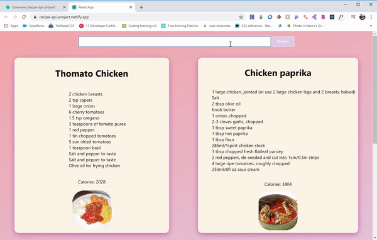Click the scrollbar up arrow
The width and height of the screenshot is (377, 240).
tap(375, 34)
